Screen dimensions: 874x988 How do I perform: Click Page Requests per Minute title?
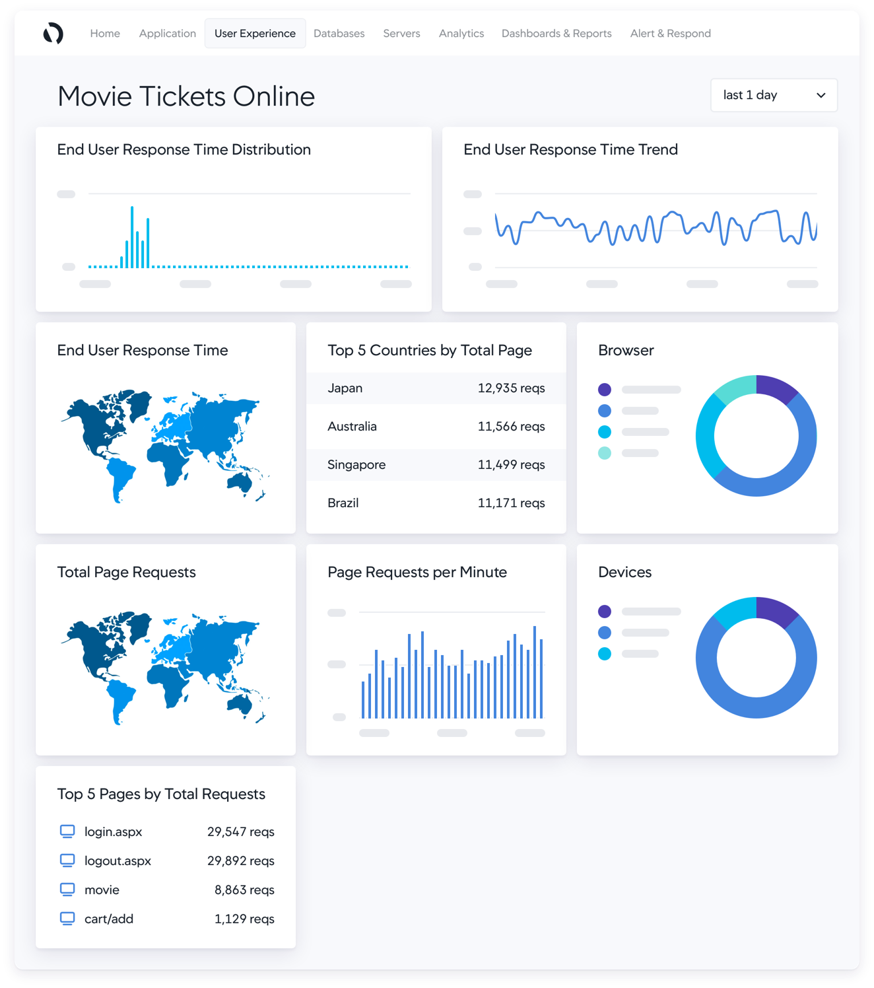pyautogui.click(x=417, y=573)
